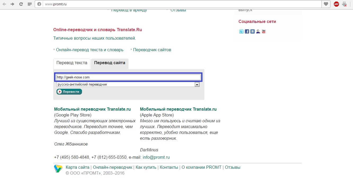Open the Онлайн-переводчик footer link
Viewport: 353px width, 178px height.
(x=112, y=167)
